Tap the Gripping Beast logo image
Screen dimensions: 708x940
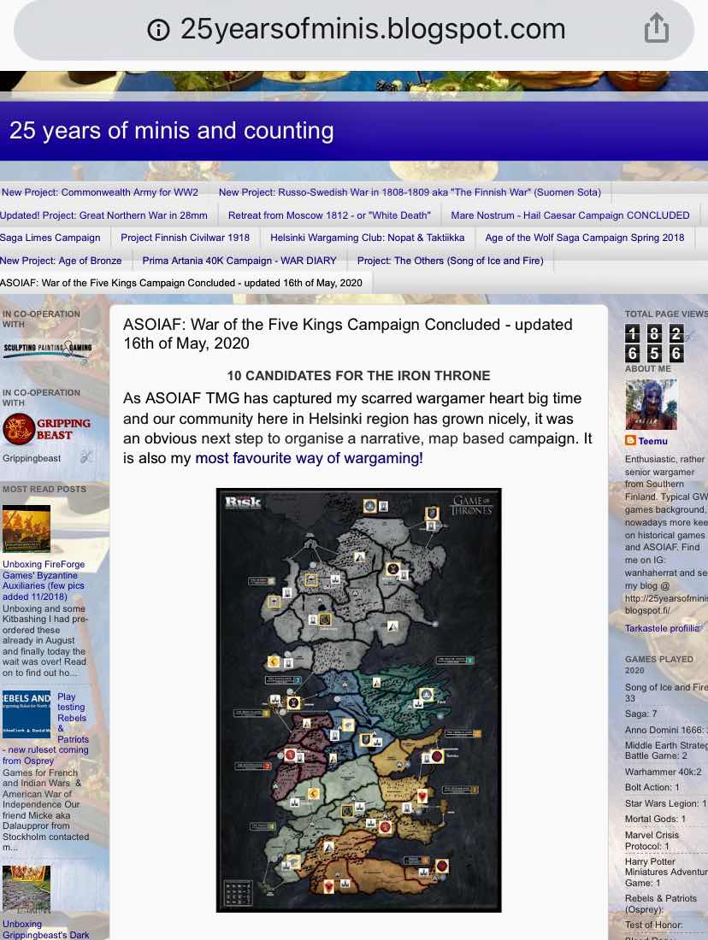click(x=46, y=429)
